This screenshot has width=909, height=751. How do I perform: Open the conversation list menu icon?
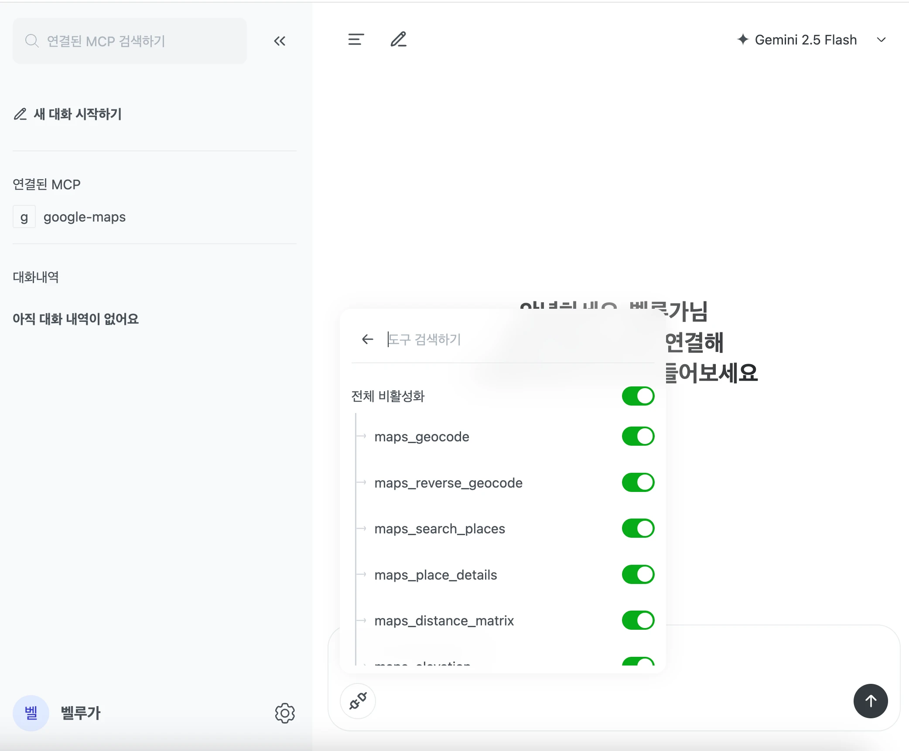pos(356,40)
